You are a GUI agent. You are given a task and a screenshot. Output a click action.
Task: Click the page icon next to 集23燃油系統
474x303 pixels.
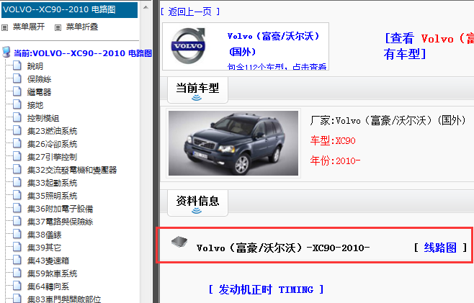[x=17, y=130]
